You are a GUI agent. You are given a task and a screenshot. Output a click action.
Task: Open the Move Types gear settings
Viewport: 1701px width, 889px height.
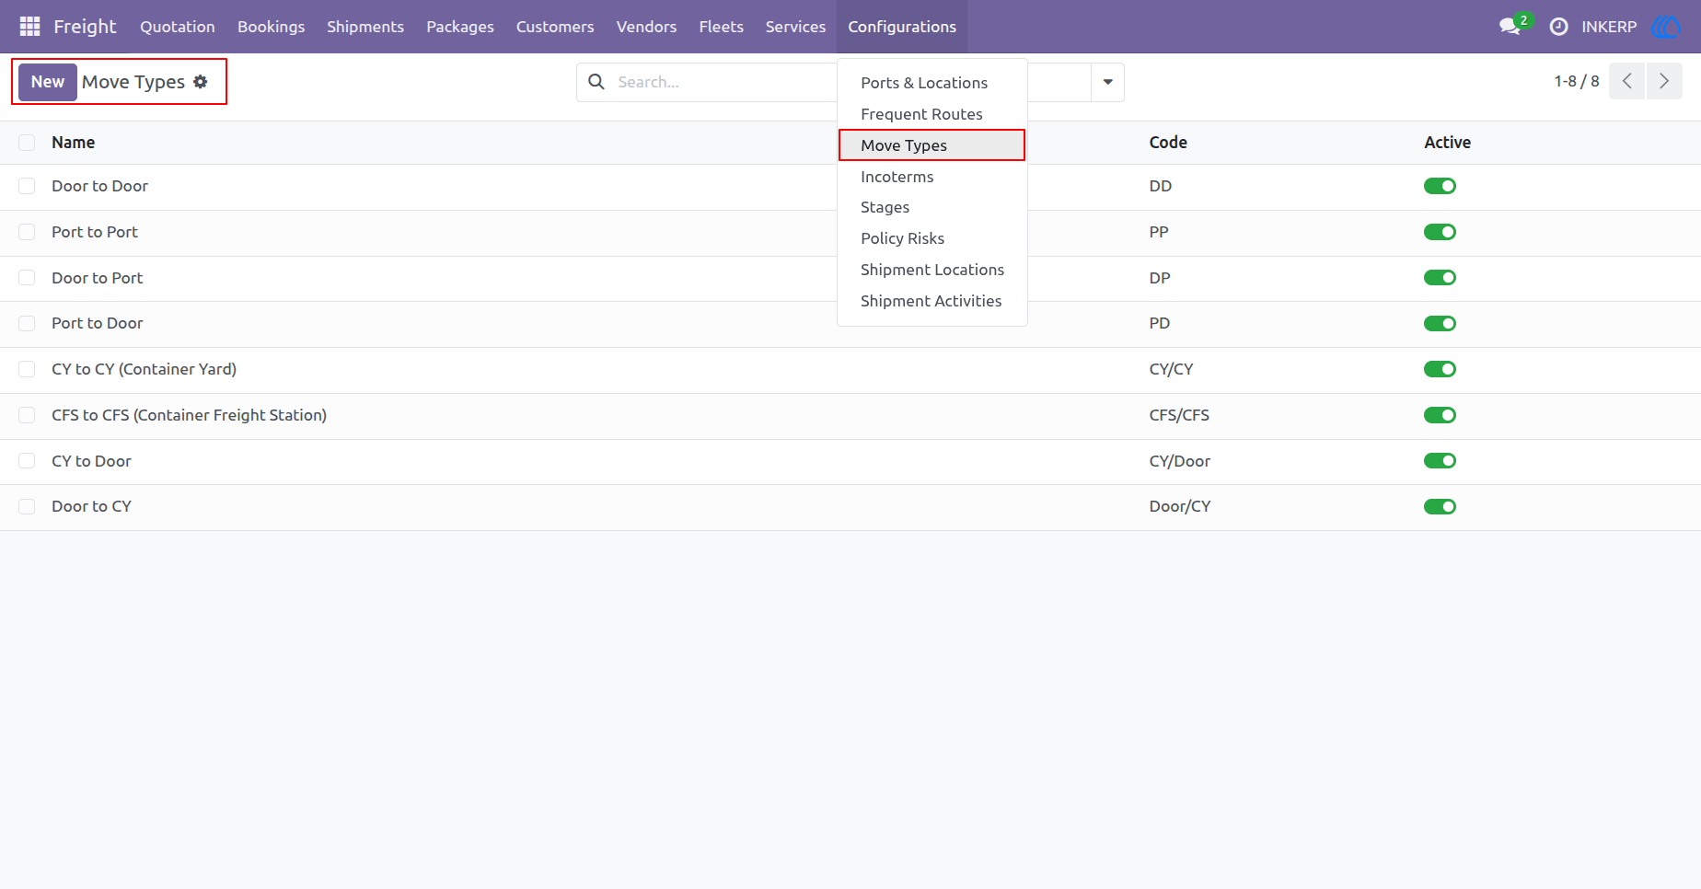200,82
